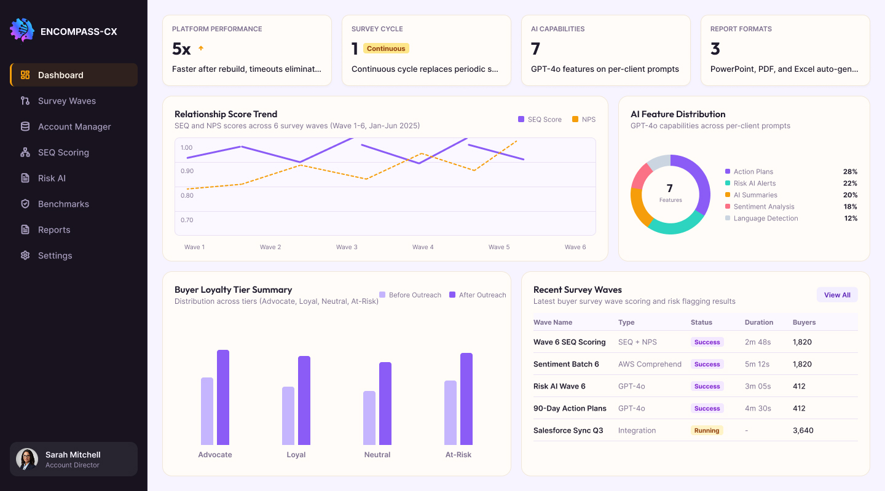Click the SEQ Scoring hierarchy icon

click(x=25, y=152)
